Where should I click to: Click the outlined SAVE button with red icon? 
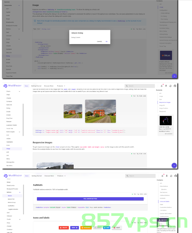pyautogui.click(x=117, y=228)
